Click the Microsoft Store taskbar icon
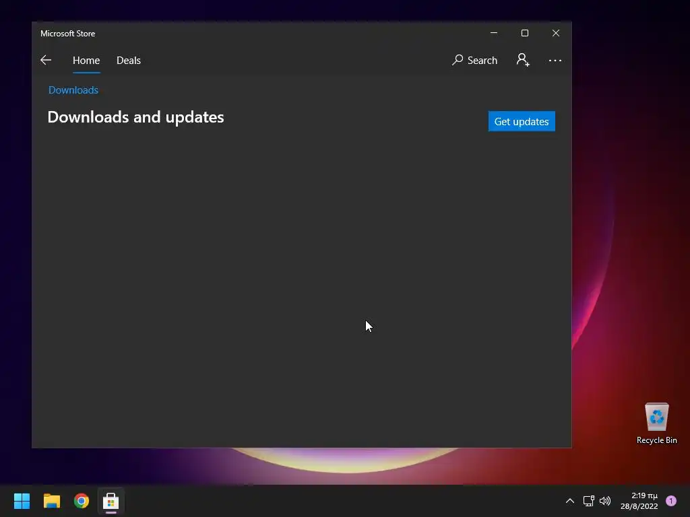Screen dimensions: 690x517 point(111,501)
